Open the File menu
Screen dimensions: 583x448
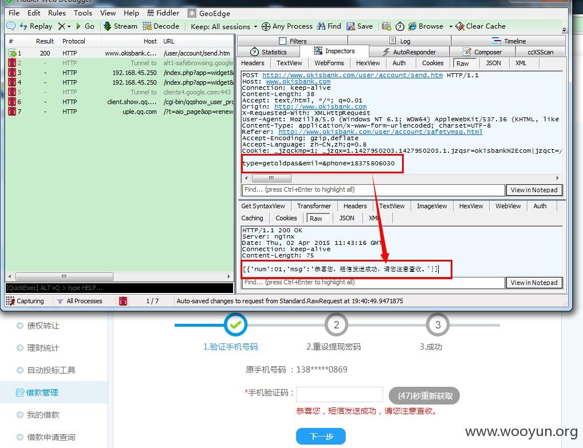click(14, 13)
